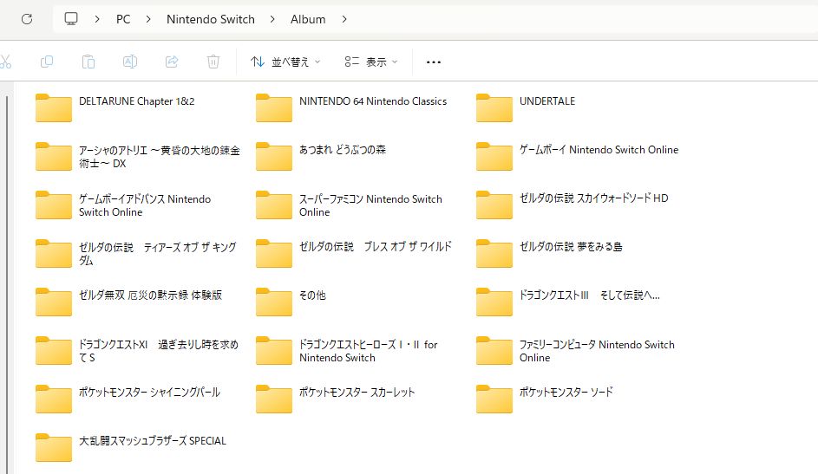Select the ドラゴンクエストIII そして伝説へ folder icon
818x474 pixels.
click(494, 302)
